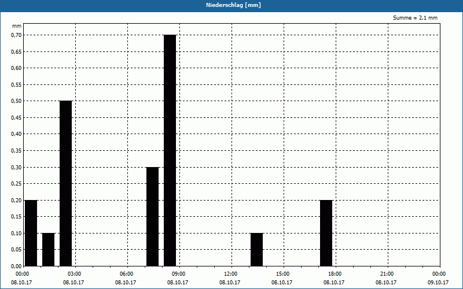Click the '09.10.17' date label
Screen dimensions: 463x289
(x=438, y=283)
